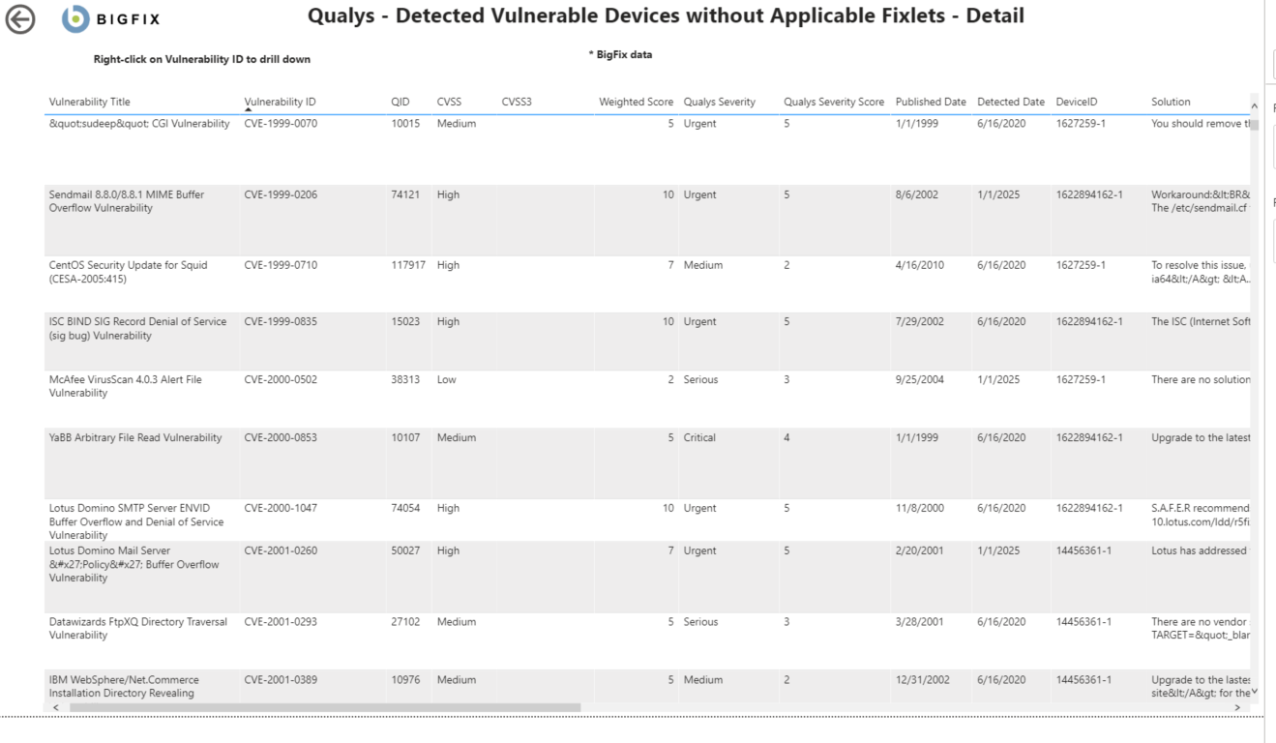Viewport: 1276px width, 743px height.
Task: Click the vertical scrollbar thumb
Action: [x=1255, y=125]
